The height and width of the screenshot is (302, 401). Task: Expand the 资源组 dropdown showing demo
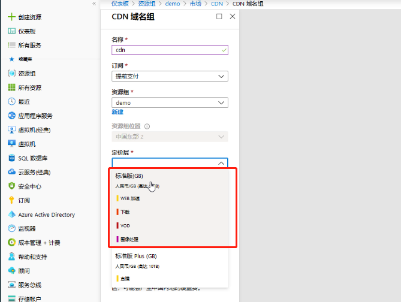pyautogui.click(x=170, y=102)
